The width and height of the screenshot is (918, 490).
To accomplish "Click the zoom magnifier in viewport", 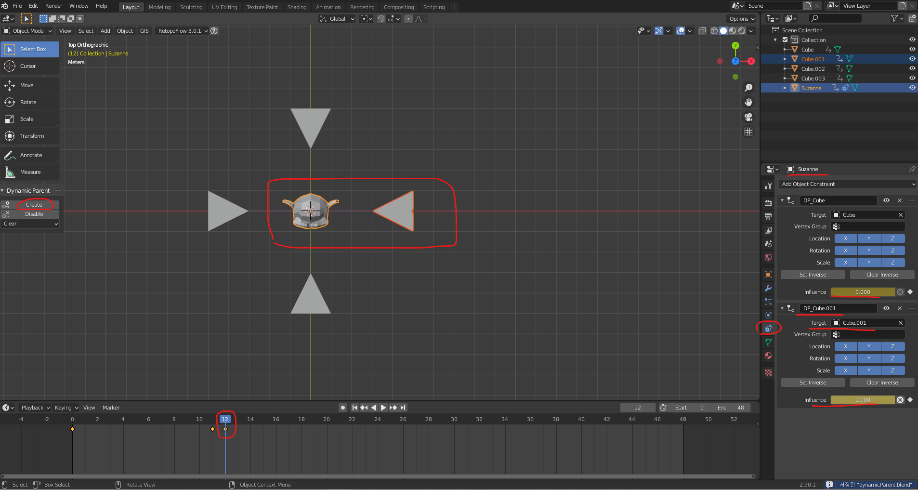I will [748, 88].
